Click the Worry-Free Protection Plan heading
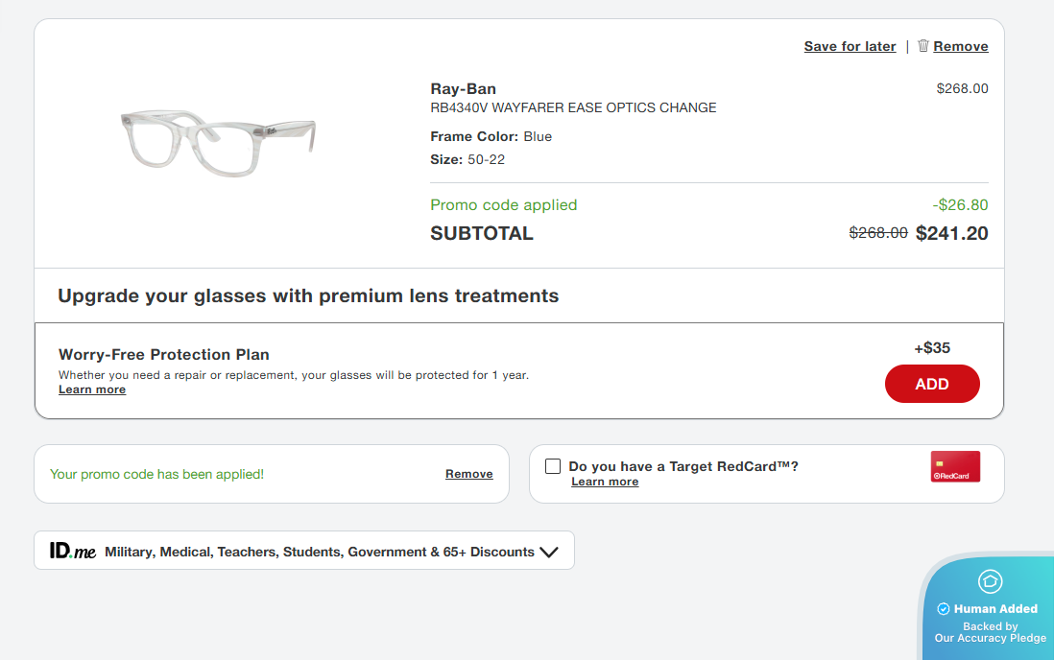1054x660 pixels. tap(164, 355)
